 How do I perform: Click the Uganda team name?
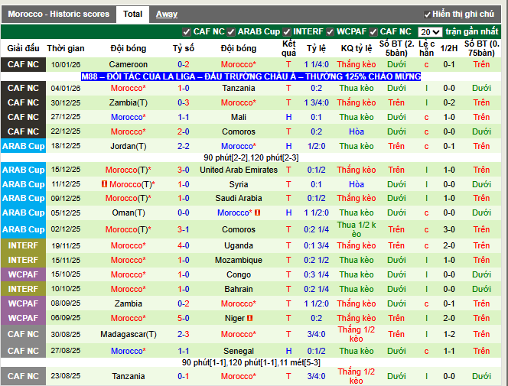click(x=239, y=245)
